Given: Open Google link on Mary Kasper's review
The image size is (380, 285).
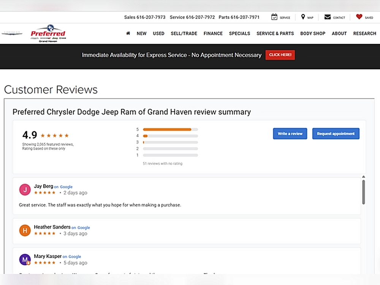Looking at the screenshot, I should 74,256.
